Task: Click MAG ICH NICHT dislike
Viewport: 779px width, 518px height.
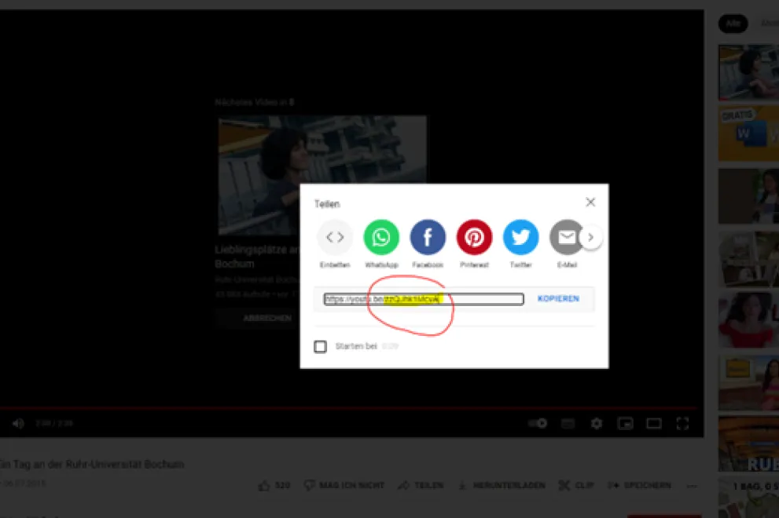Action: [344, 485]
